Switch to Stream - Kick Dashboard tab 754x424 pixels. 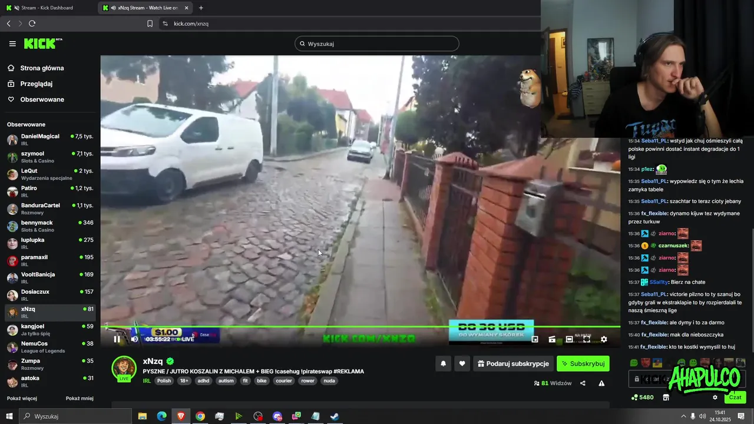[x=48, y=8]
